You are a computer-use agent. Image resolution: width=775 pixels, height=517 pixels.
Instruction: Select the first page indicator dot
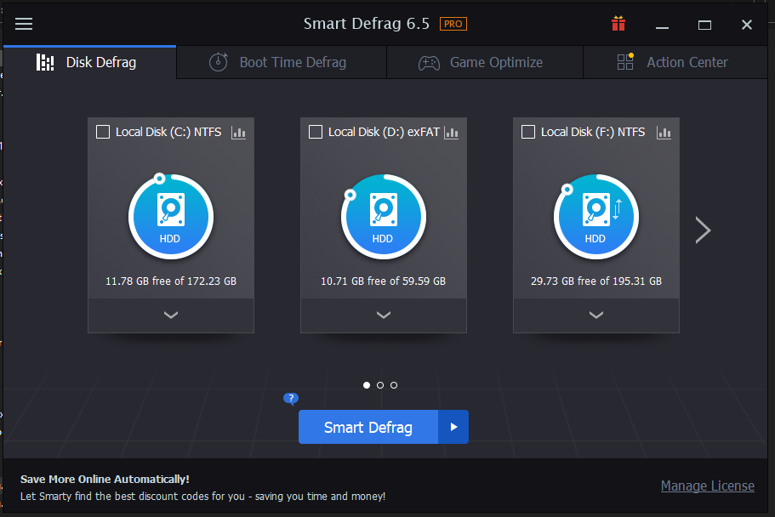[x=367, y=385]
